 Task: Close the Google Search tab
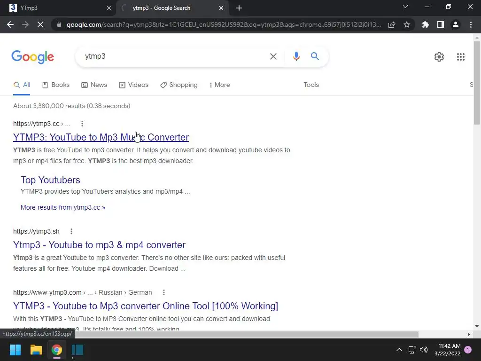click(221, 8)
